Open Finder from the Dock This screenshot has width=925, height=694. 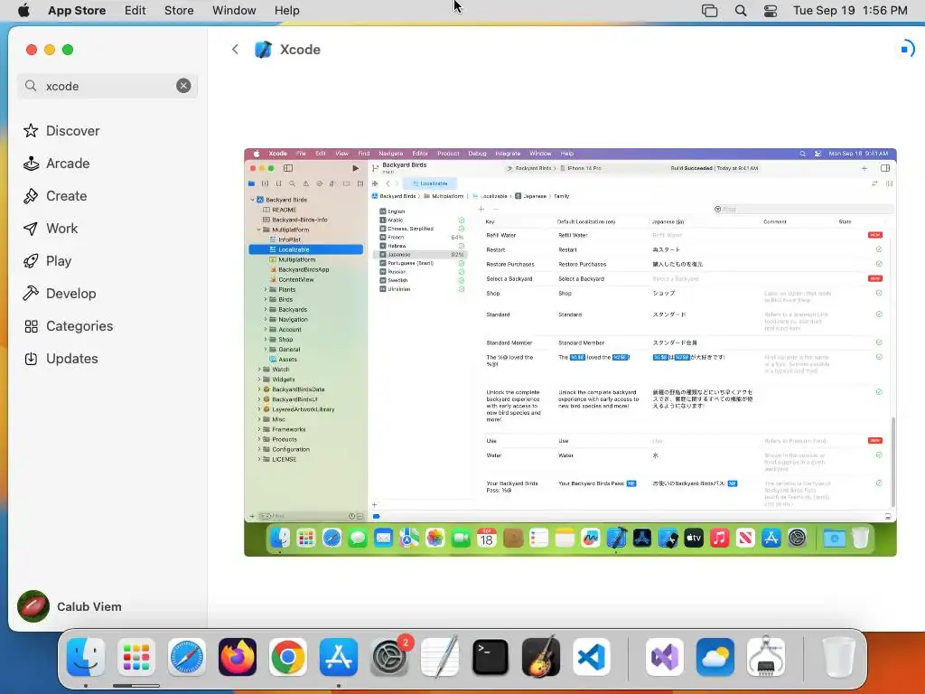[x=86, y=657]
